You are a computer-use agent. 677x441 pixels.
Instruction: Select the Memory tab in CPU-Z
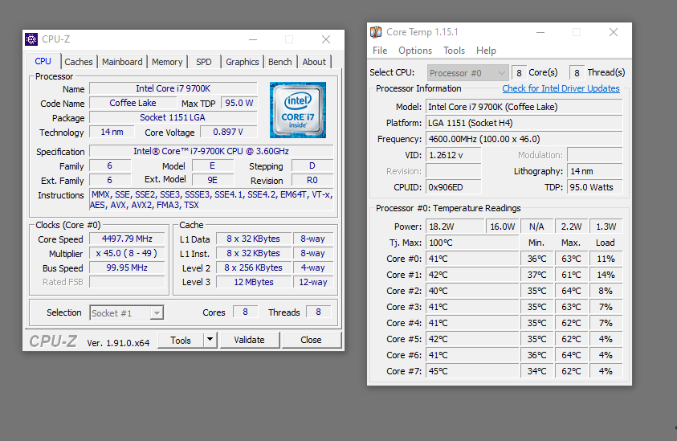167,62
